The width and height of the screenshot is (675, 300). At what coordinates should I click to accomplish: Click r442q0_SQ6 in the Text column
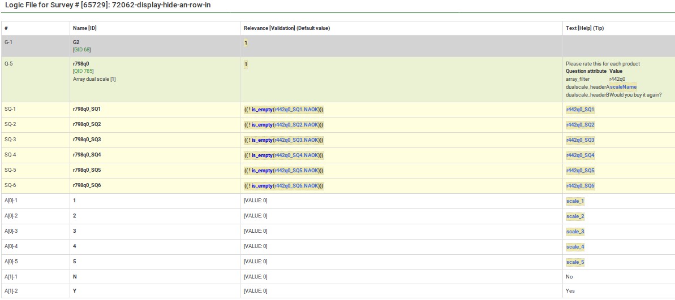pos(580,186)
